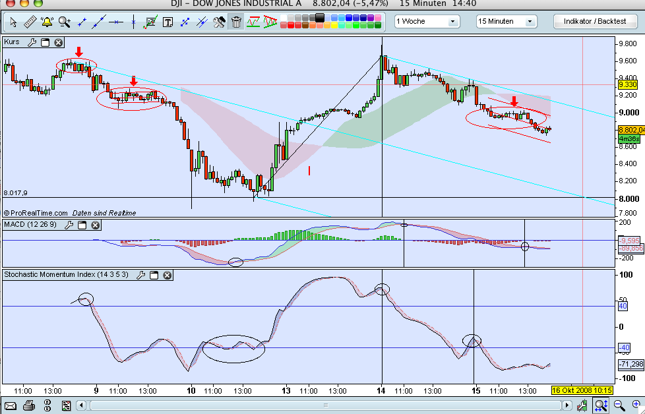645x414 pixels.
Task: Activate the magnifier zoom-in tool
Action: 64,22
